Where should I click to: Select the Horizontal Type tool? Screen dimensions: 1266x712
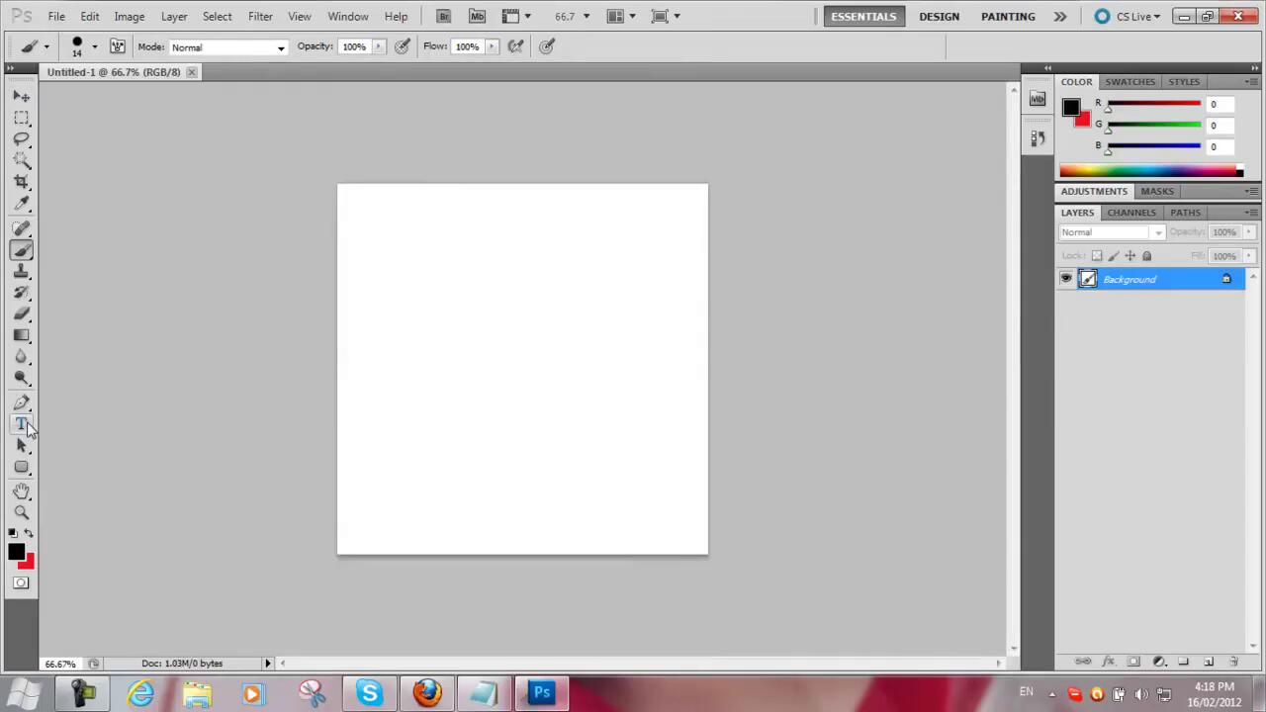pyautogui.click(x=21, y=424)
